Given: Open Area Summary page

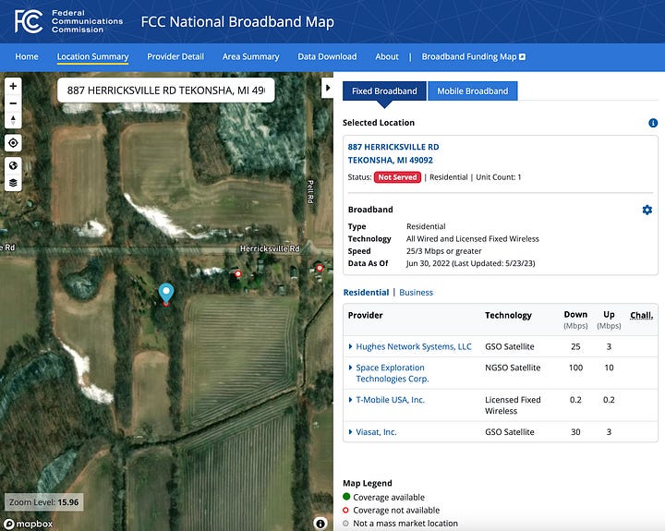Looking at the screenshot, I should coord(250,56).
